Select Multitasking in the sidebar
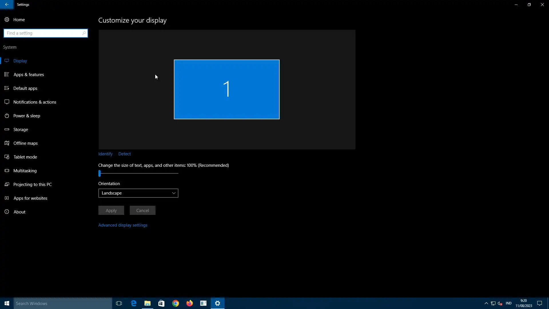The height and width of the screenshot is (309, 549). 25,171
